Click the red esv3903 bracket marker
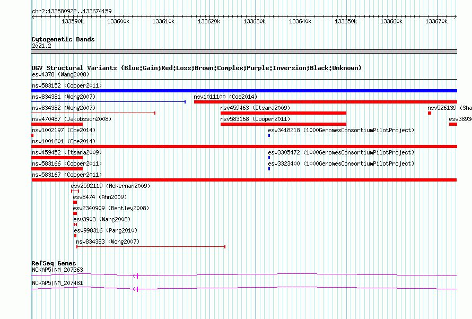The height and width of the screenshot is (319, 472). (x=75, y=225)
